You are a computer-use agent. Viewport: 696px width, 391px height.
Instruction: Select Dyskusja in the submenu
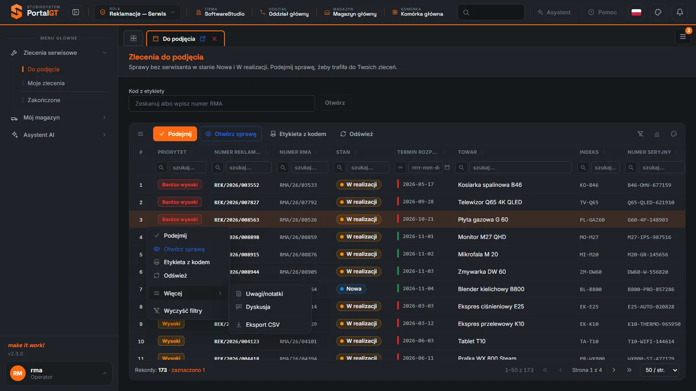tap(271, 307)
